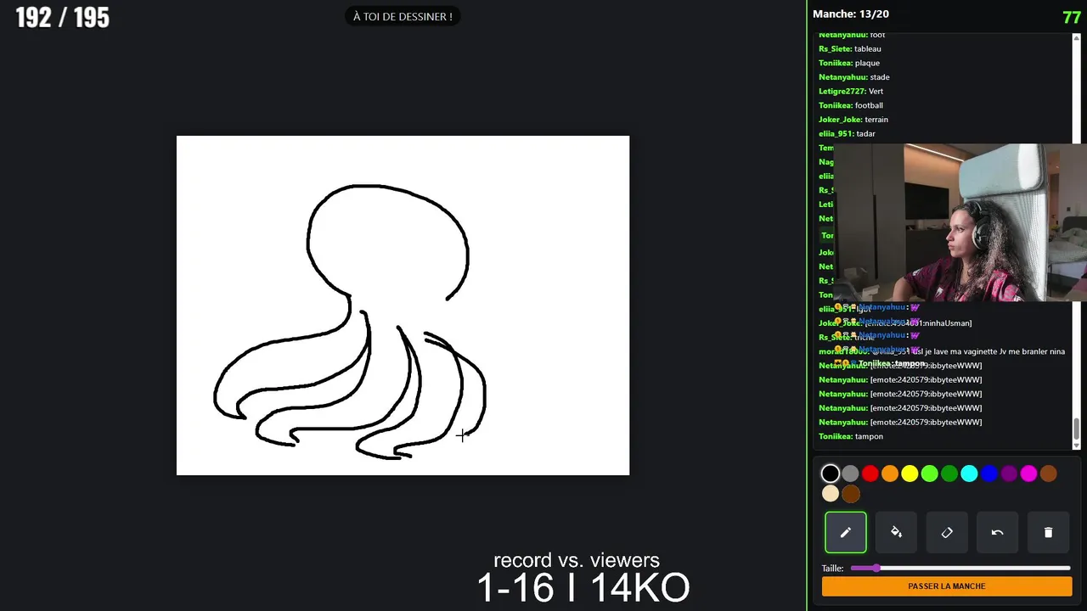Click chat message 'Joker_Joke: terrain'
1087x611 pixels.
point(853,120)
